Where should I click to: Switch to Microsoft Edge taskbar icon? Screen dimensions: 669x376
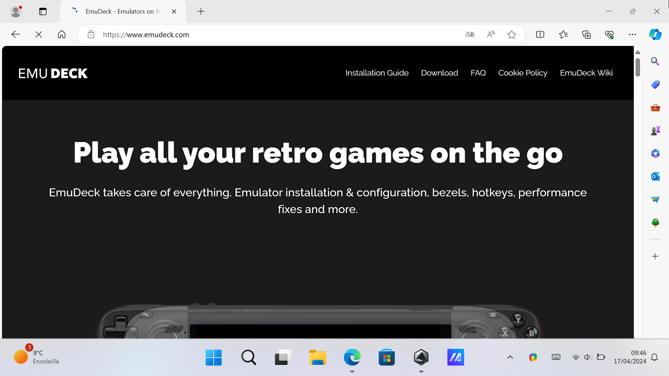coord(352,357)
